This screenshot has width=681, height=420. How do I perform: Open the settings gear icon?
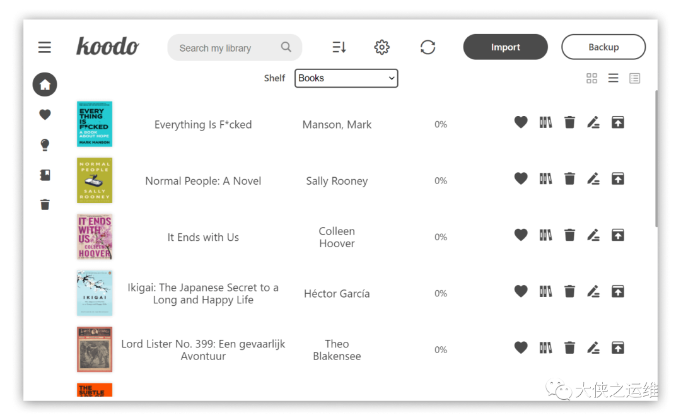381,47
